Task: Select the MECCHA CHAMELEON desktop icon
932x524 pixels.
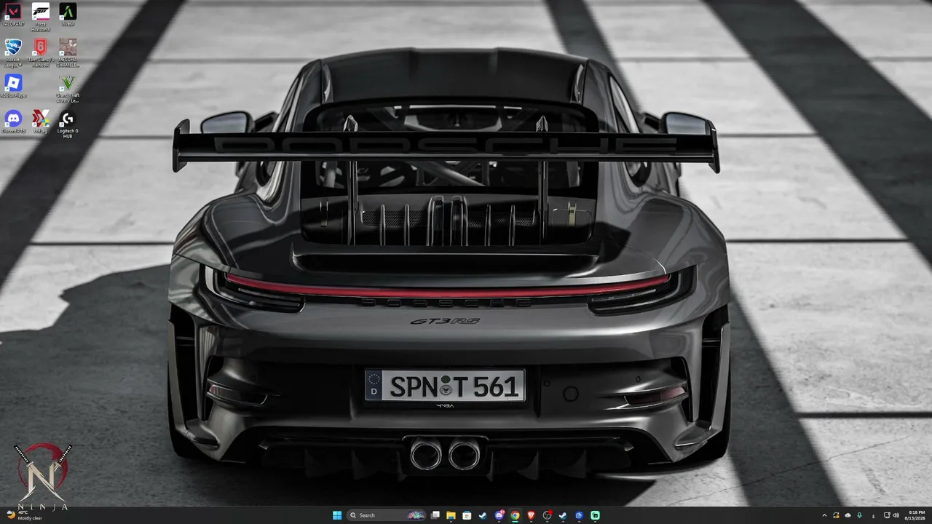Action: coord(68,52)
